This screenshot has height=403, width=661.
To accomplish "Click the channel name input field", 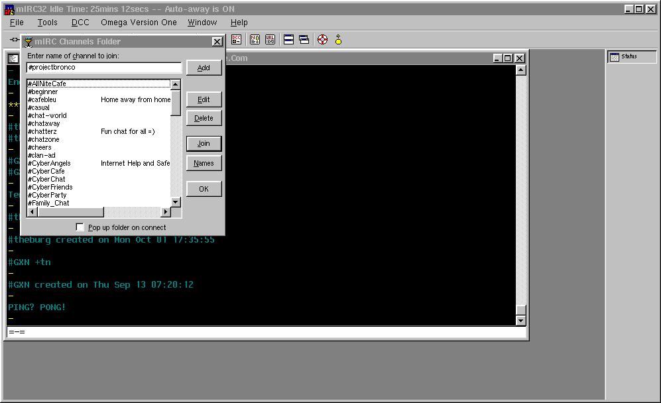I will click(103, 68).
